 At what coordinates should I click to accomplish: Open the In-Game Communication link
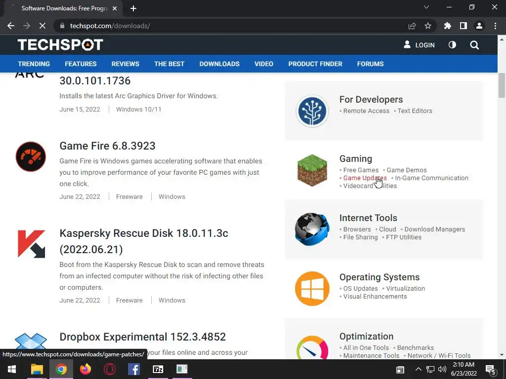(x=431, y=178)
